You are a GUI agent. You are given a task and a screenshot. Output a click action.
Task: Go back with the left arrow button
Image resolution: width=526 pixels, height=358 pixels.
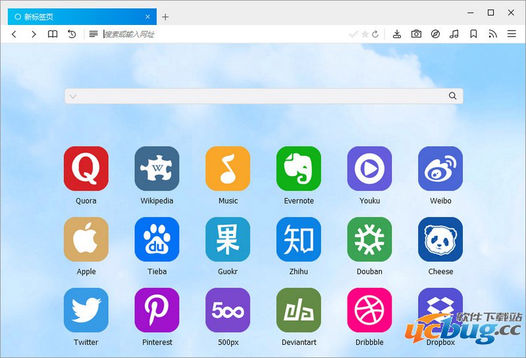(x=14, y=34)
